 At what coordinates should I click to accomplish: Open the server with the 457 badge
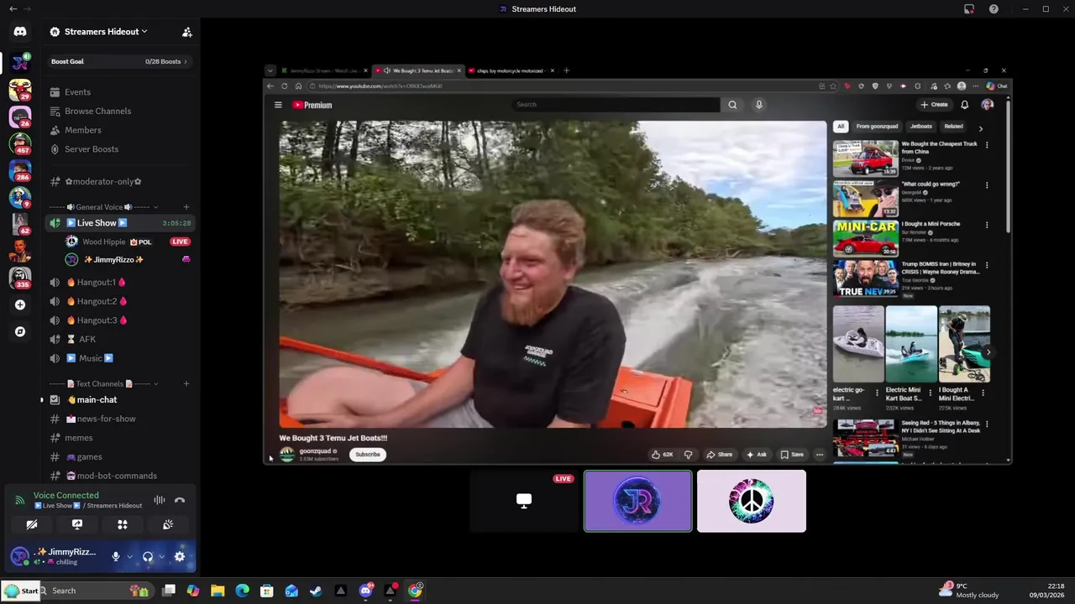coord(20,143)
